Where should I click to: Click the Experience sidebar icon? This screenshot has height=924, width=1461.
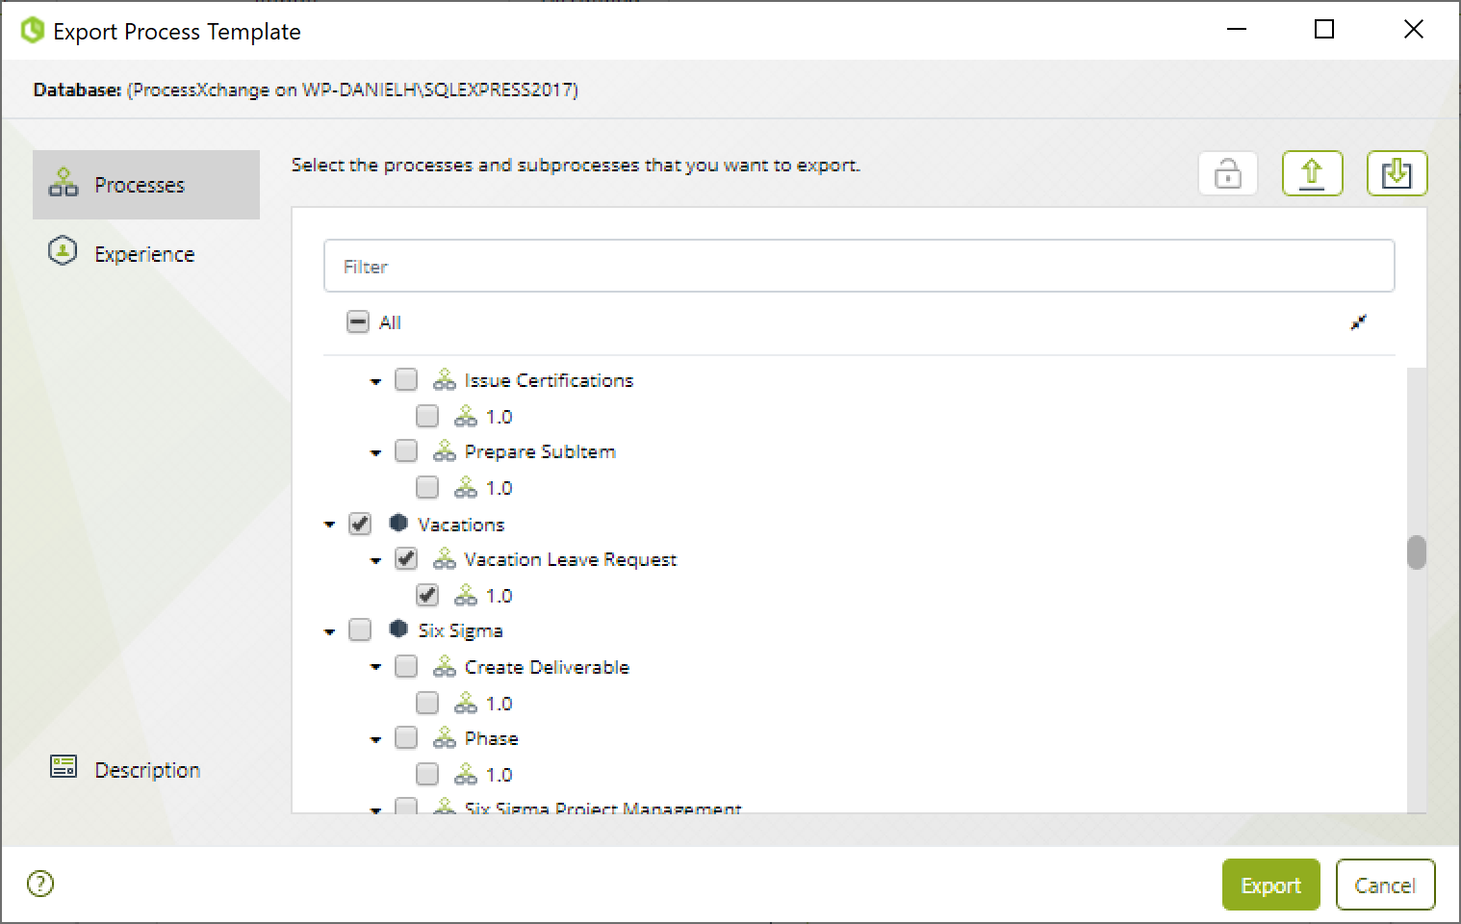pyautogui.click(x=63, y=252)
